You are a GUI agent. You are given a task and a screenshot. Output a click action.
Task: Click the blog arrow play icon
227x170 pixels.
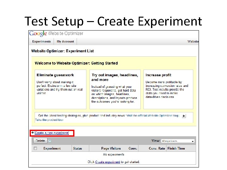184,116
